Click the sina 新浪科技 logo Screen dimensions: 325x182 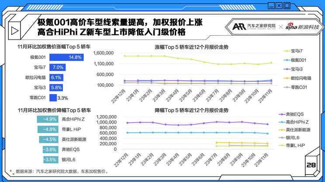click(302, 27)
